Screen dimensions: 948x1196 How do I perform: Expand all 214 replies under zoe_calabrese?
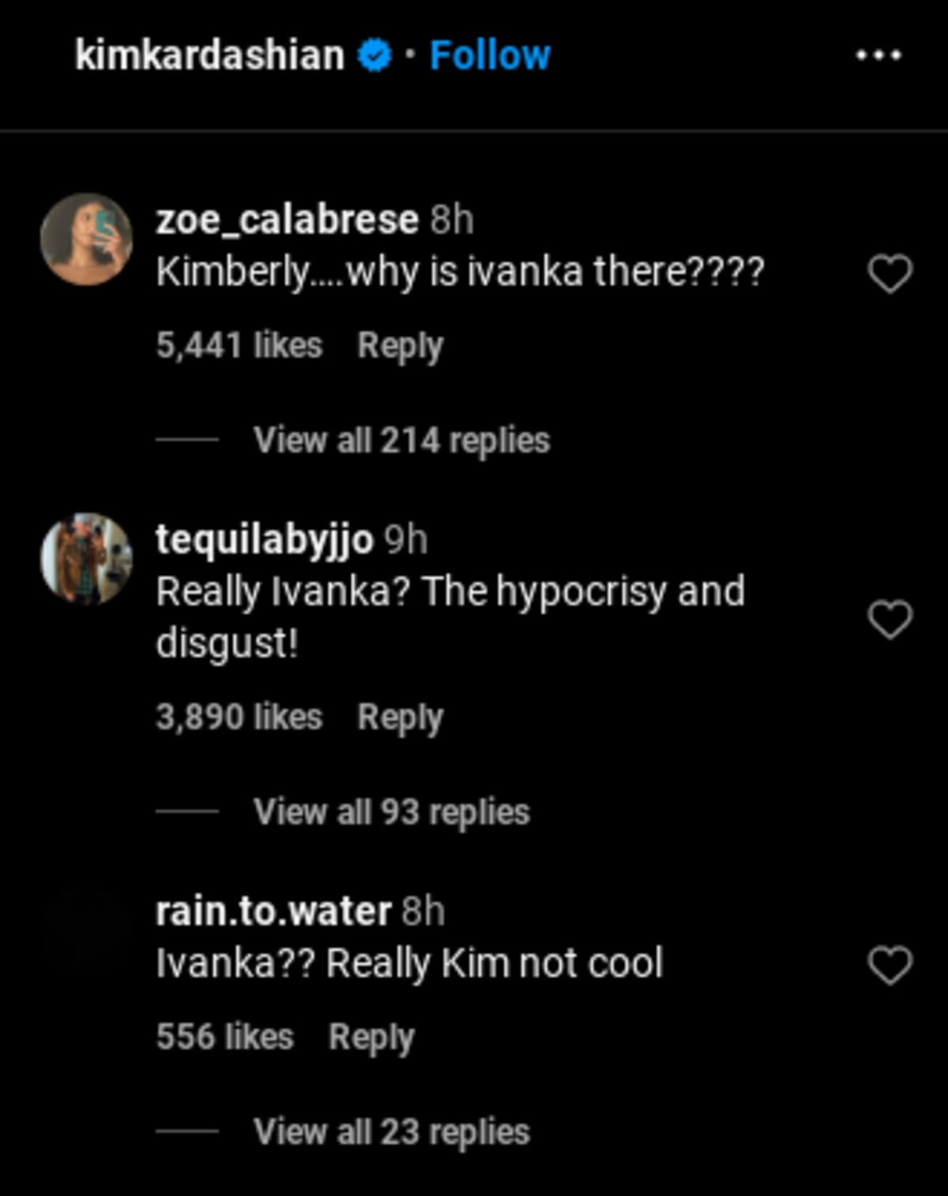click(x=401, y=441)
